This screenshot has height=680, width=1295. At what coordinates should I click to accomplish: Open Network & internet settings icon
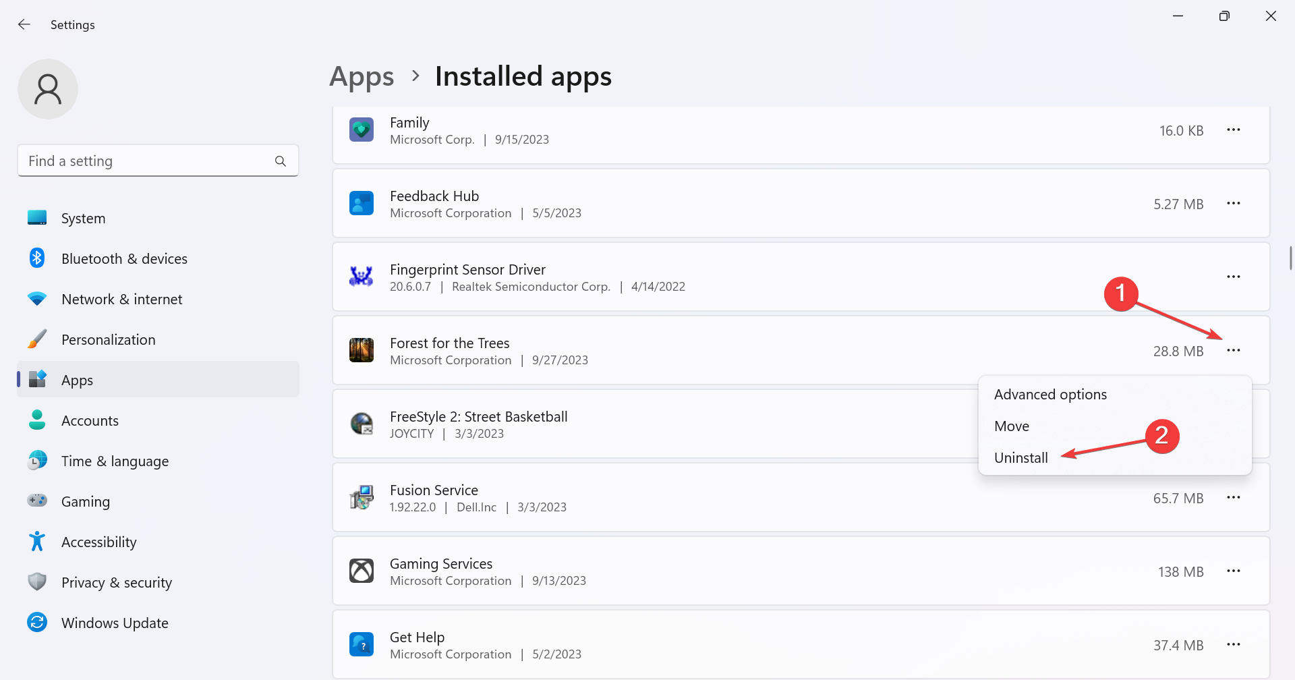[x=37, y=298]
